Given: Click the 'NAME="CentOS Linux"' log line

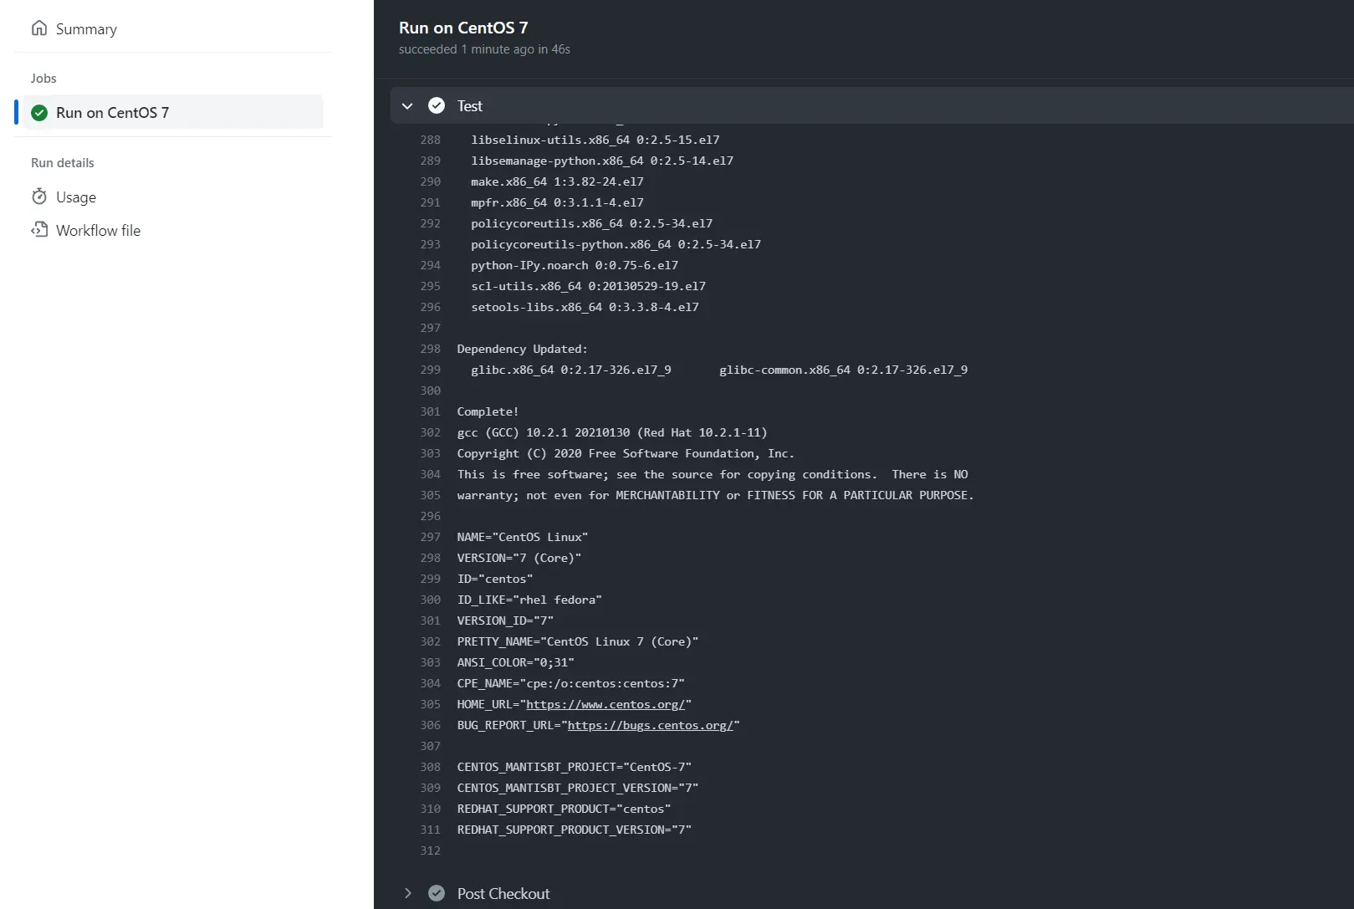Looking at the screenshot, I should tap(523, 537).
